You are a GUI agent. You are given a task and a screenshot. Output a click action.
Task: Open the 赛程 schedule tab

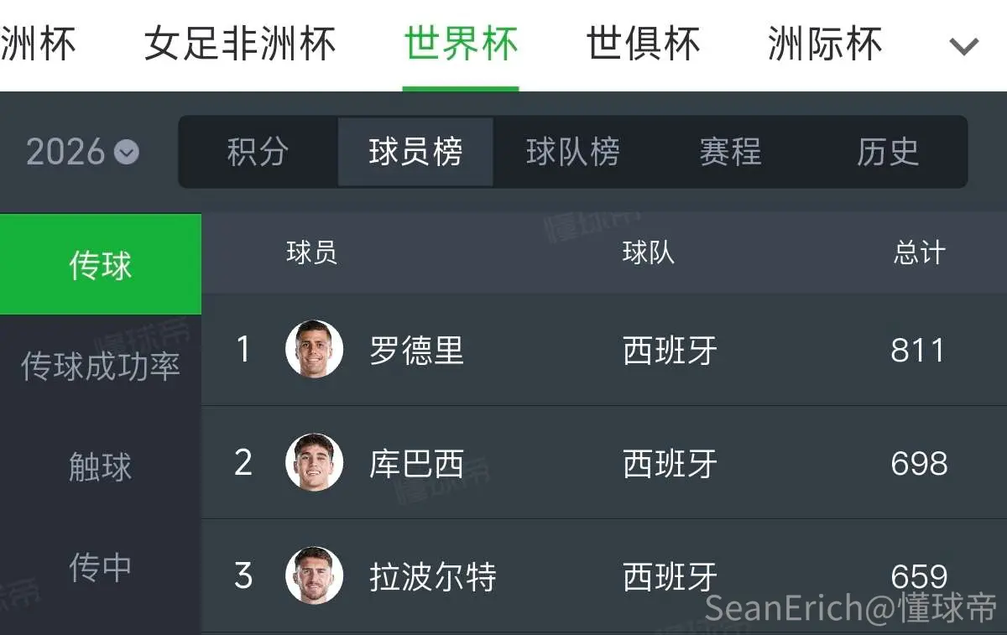tap(730, 152)
